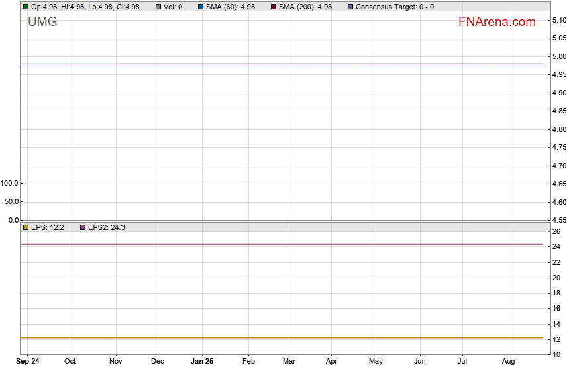The width and height of the screenshot is (569, 375).
Task: Select the UMG ticker label
Action: [42, 22]
